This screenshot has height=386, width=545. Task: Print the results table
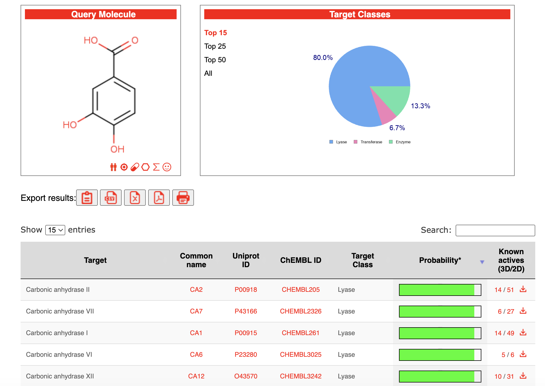[x=183, y=198]
